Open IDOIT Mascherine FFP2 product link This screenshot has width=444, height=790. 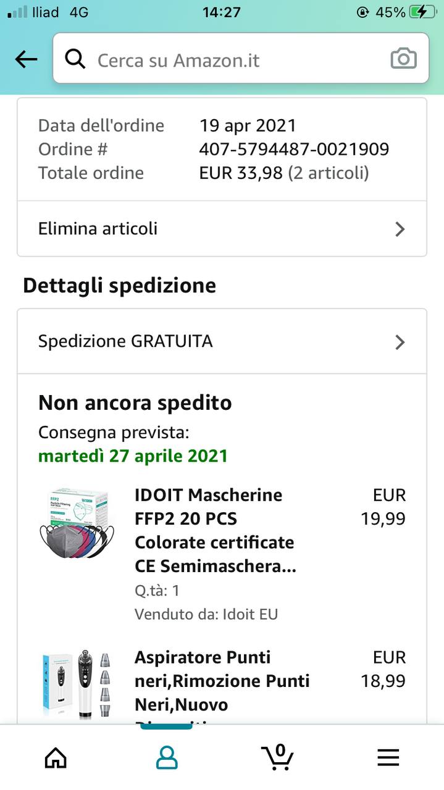215,530
